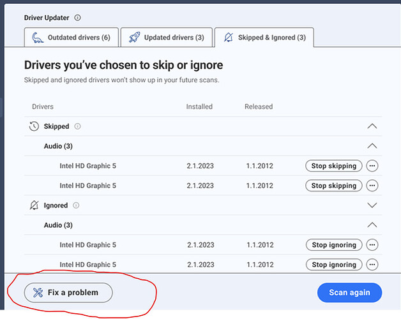Click the clock icon beside Skipped
401x319 pixels.
click(x=34, y=126)
